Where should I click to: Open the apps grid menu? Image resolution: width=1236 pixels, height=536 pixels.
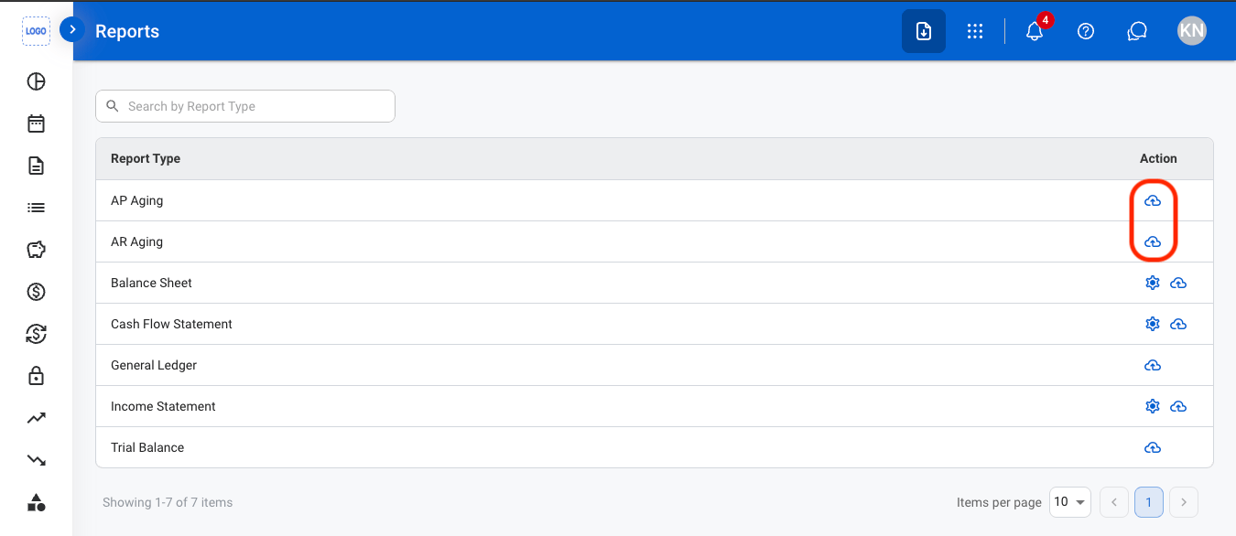coord(975,31)
